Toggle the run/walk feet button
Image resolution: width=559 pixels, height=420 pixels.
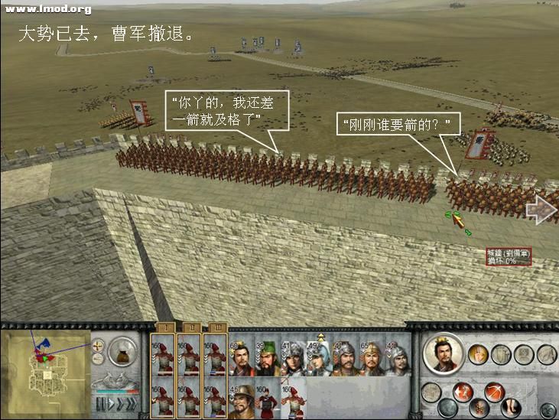pyautogui.click(x=511, y=409)
